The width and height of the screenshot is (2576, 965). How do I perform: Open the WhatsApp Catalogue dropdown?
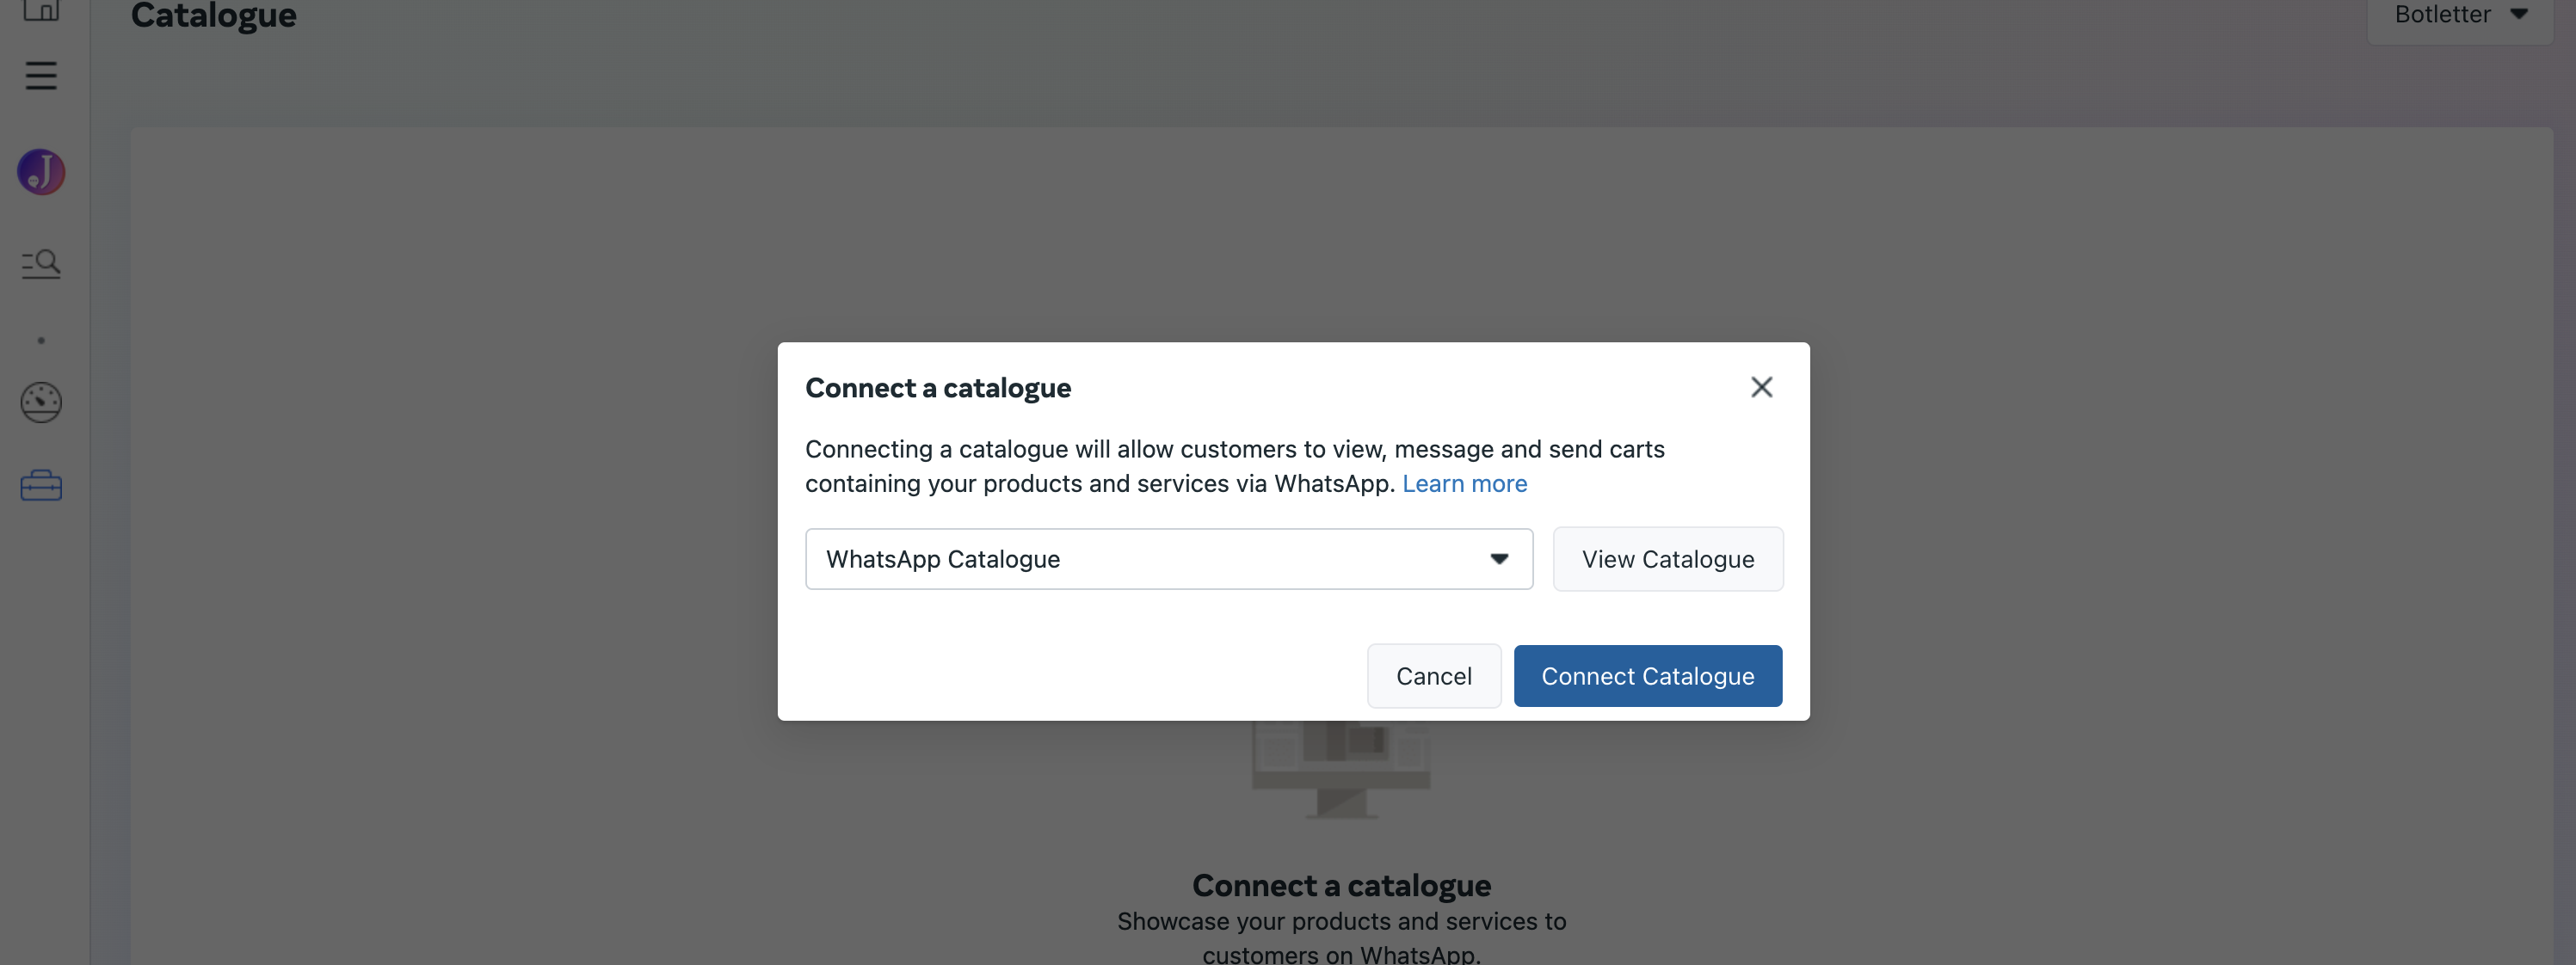(x=1168, y=559)
